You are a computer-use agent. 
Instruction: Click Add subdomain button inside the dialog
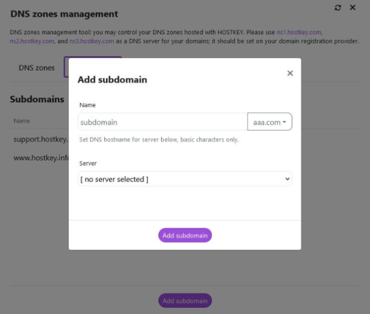click(185, 235)
